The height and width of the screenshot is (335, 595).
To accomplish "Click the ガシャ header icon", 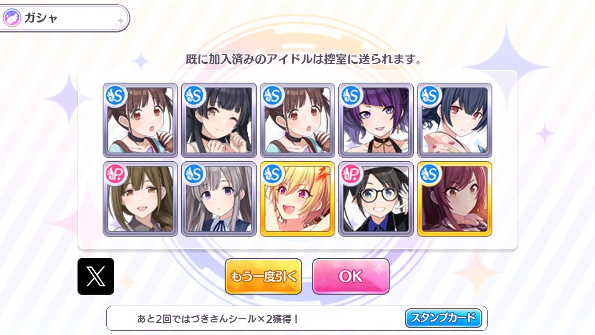I will [x=12, y=18].
